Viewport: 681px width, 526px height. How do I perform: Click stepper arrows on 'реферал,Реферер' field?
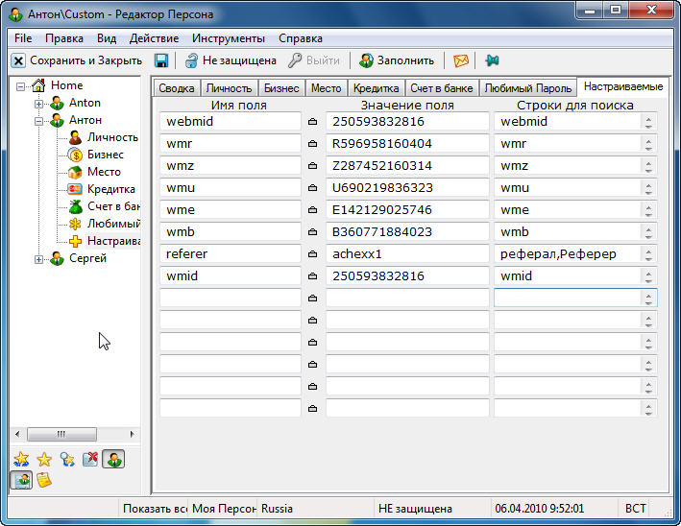click(648, 254)
